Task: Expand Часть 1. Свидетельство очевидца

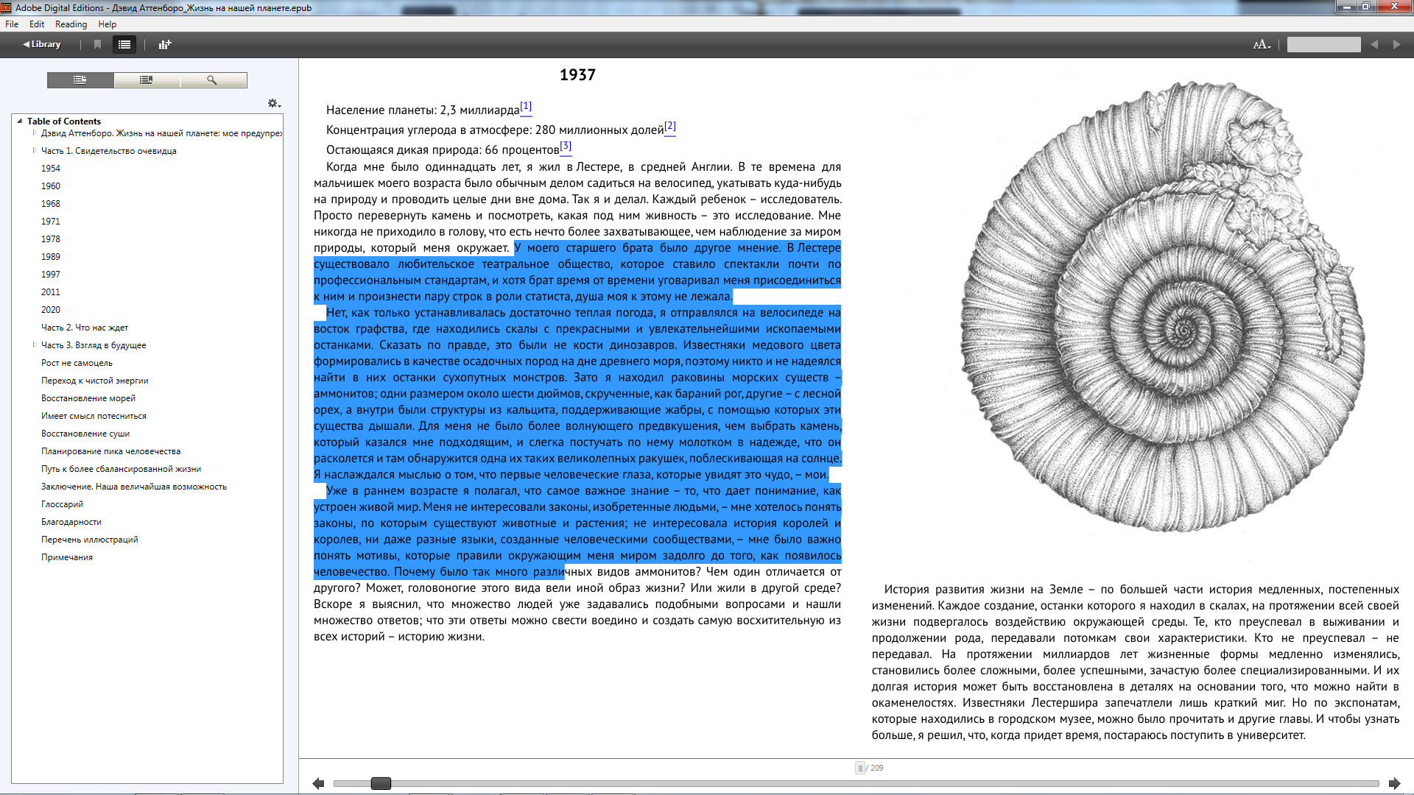Action: click(35, 150)
